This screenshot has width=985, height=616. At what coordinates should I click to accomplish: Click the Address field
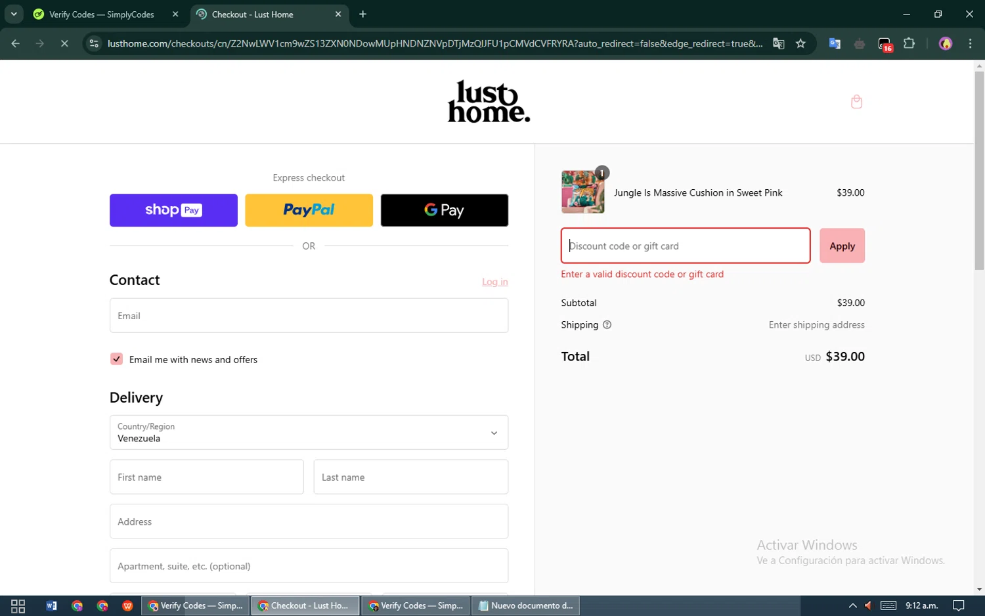pyautogui.click(x=309, y=521)
